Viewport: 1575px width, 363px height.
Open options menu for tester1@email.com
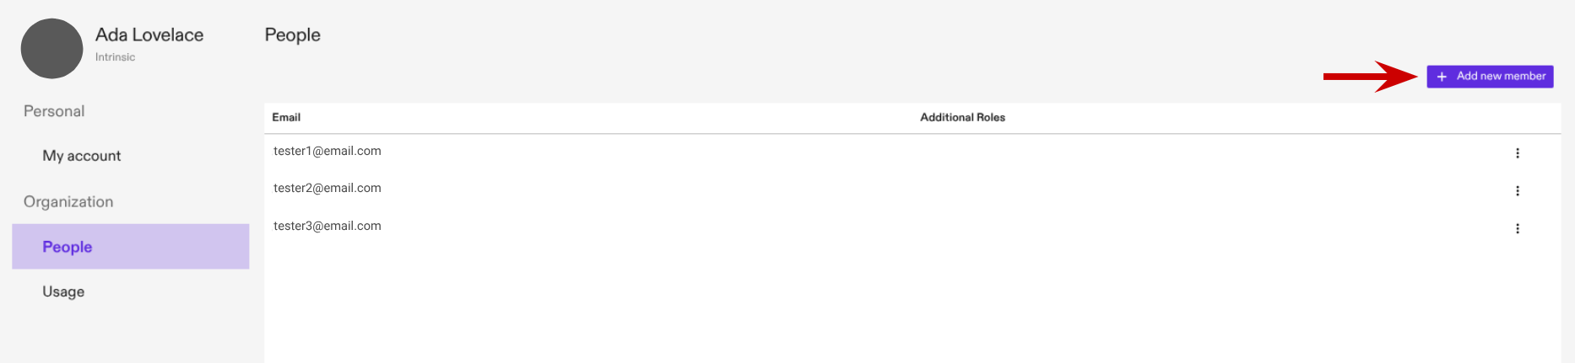(x=1517, y=153)
